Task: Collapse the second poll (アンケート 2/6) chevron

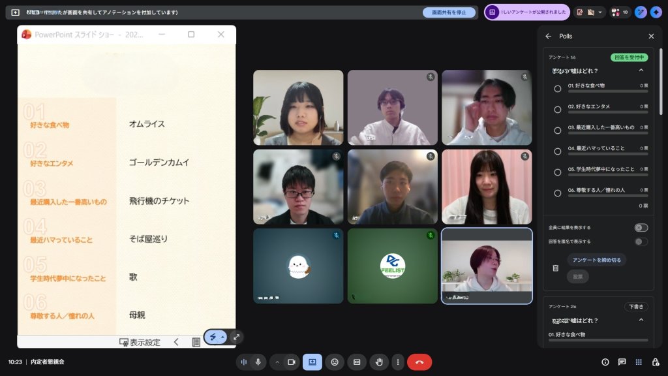Action: [641, 321]
